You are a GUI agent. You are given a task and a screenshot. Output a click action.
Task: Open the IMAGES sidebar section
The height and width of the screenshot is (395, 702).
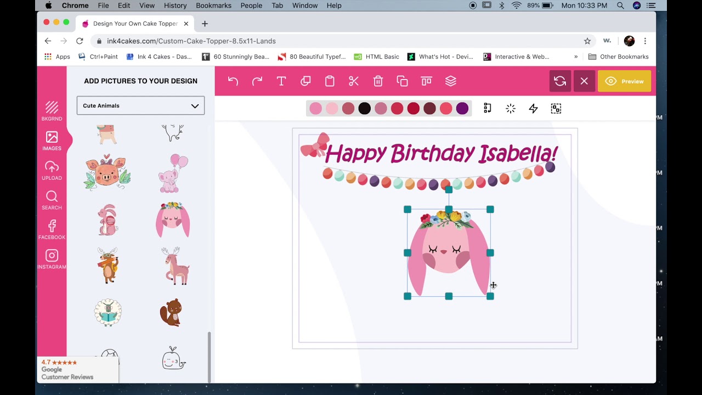click(x=52, y=140)
